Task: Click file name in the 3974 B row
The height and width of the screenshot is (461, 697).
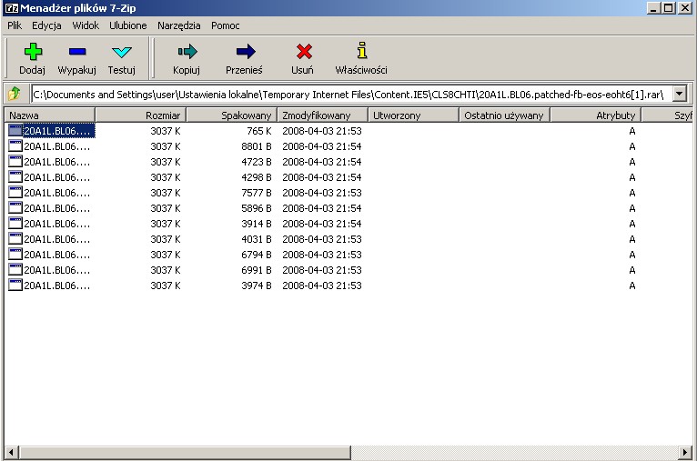Action: click(57, 286)
